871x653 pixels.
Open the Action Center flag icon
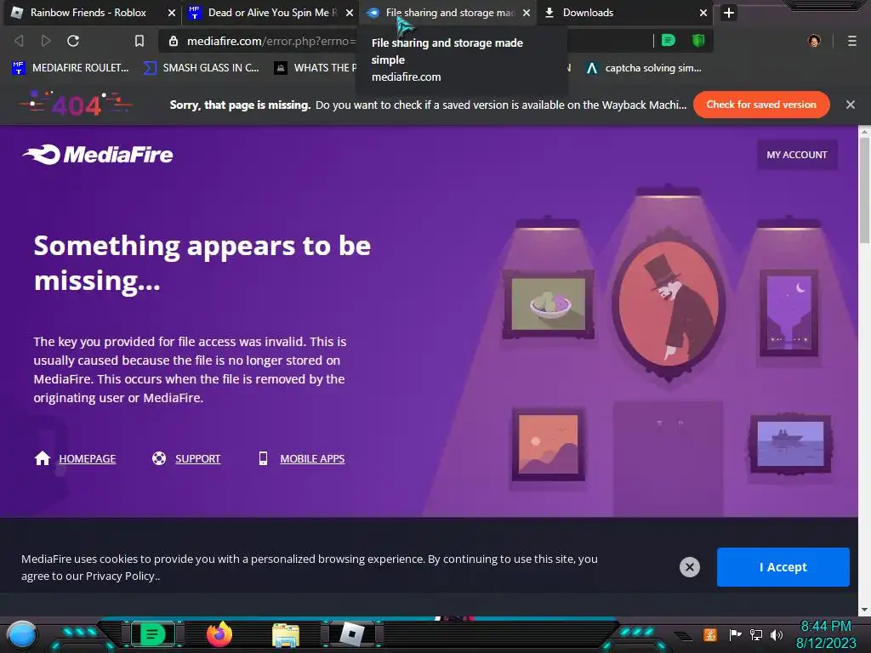736,634
